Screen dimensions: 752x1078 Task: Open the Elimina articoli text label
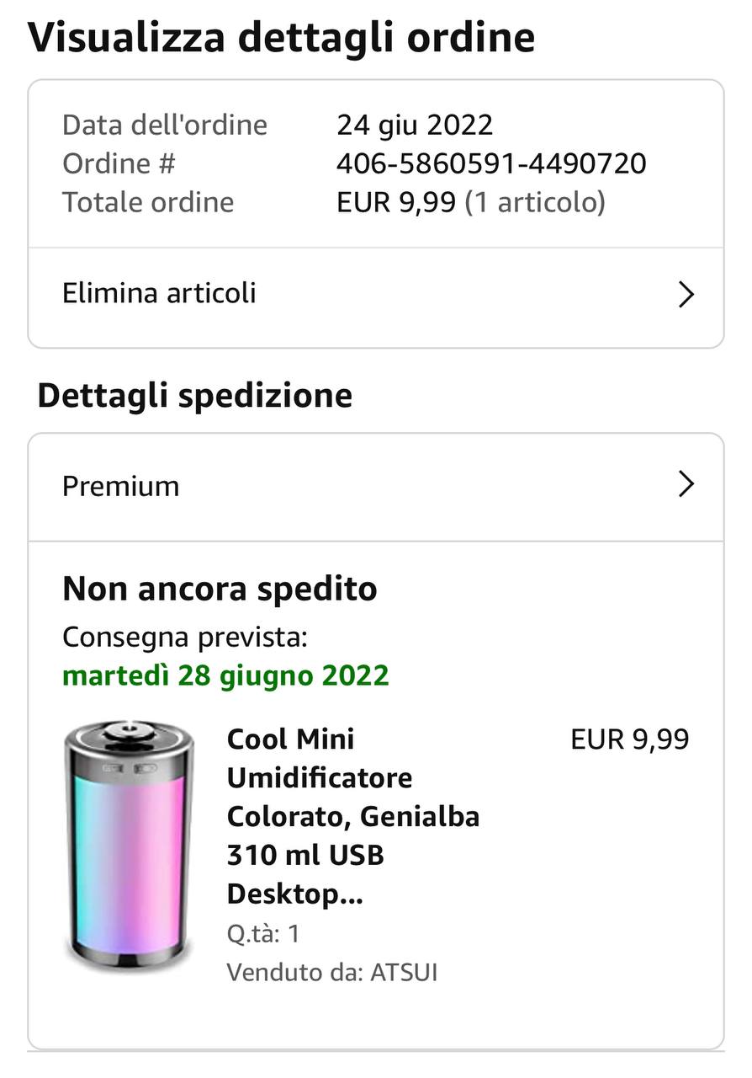point(159,293)
